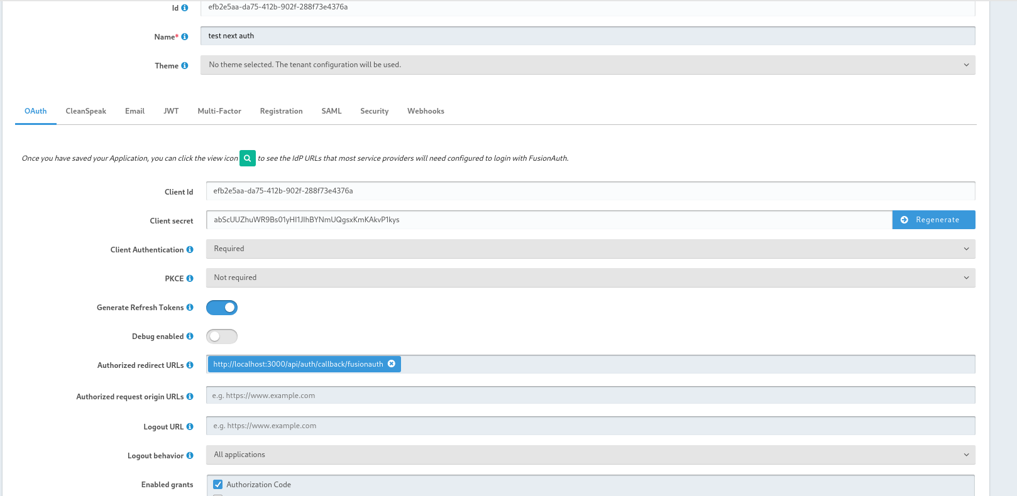Enable the Debug enabled switch
The image size is (1017, 496).
pyautogui.click(x=222, y=337)
